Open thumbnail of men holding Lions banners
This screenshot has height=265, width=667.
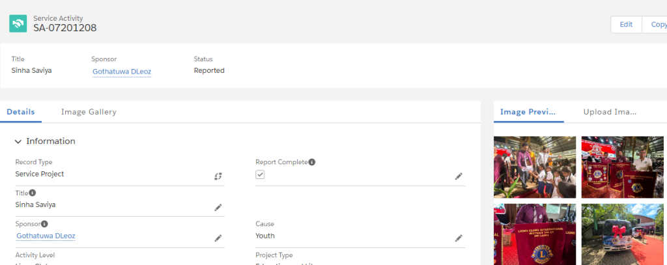(622, 167)
